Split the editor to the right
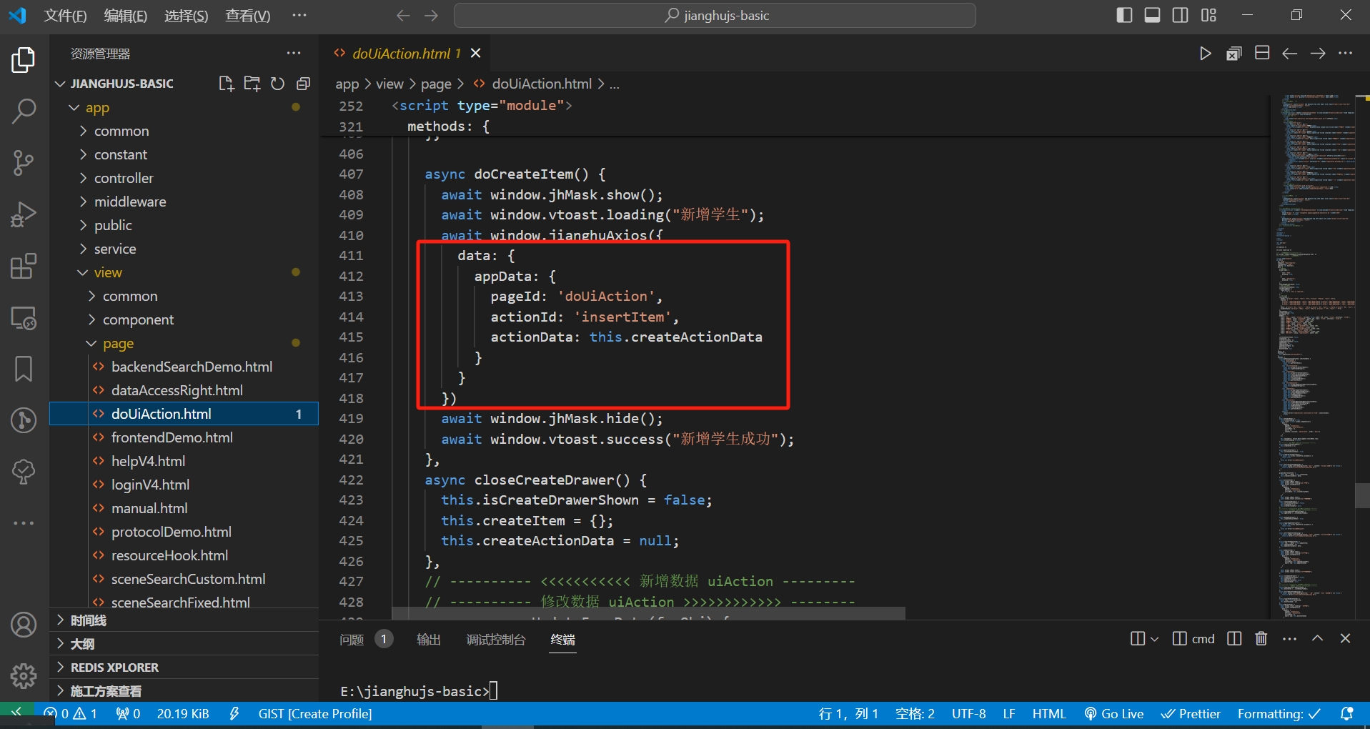Viewport: 1370px width, 729px height. point(1262,54)
